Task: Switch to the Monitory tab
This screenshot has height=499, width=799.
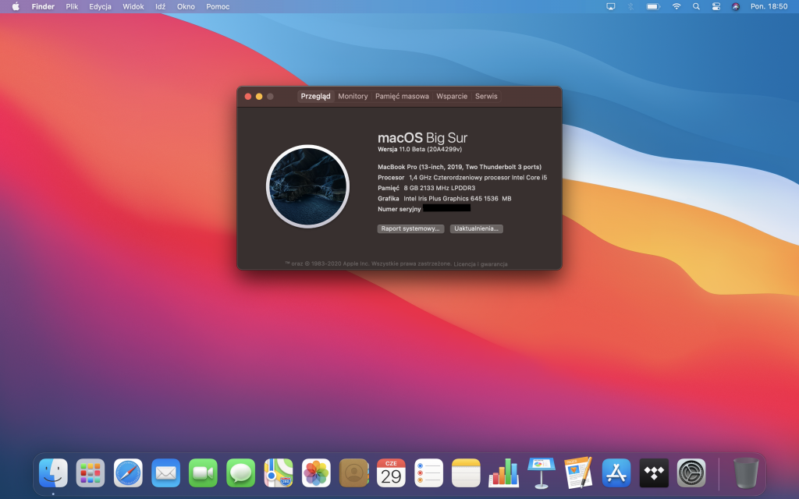Action: coord(353,96)
